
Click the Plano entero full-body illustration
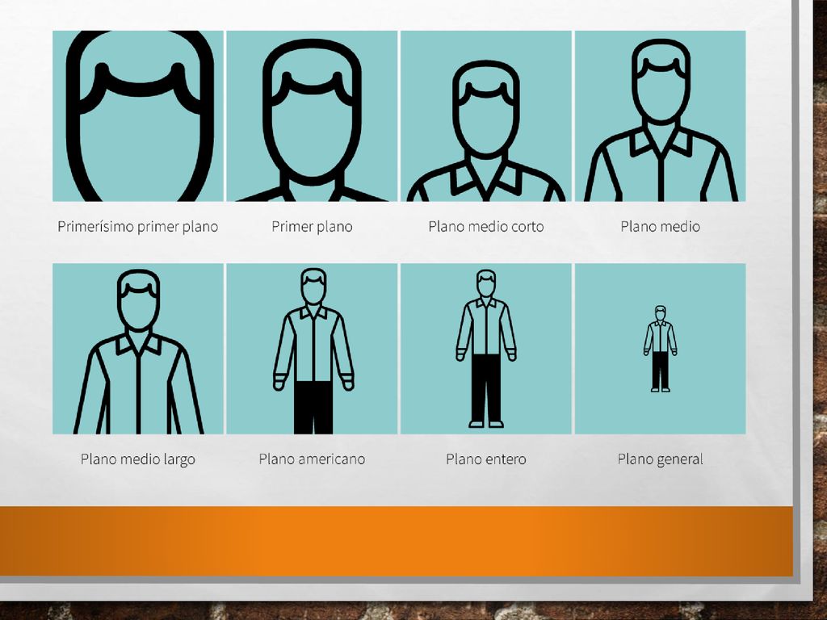point(485,349)
